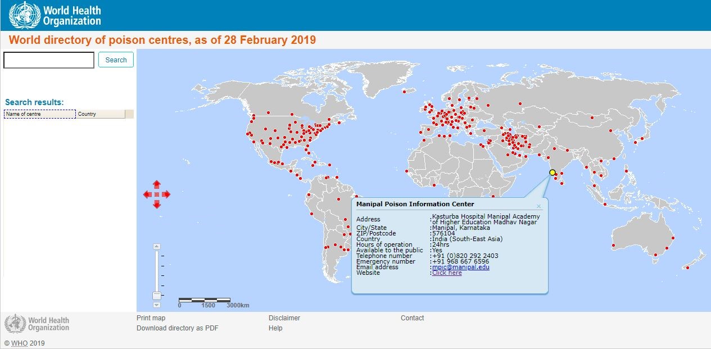Image resolution: width=711 pixels, height=349 pixels.
Task: Click zoom-in arrow above zoom slider
Action: pyautogui.click(x=157, y=246)
